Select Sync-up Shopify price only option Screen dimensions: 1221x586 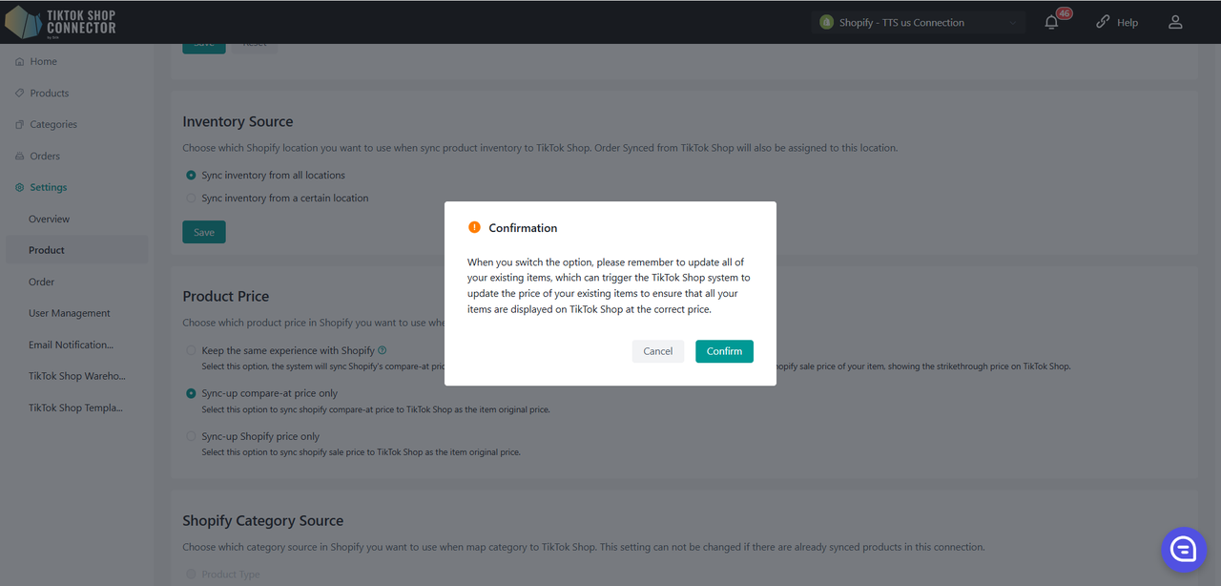click(192, 437)
